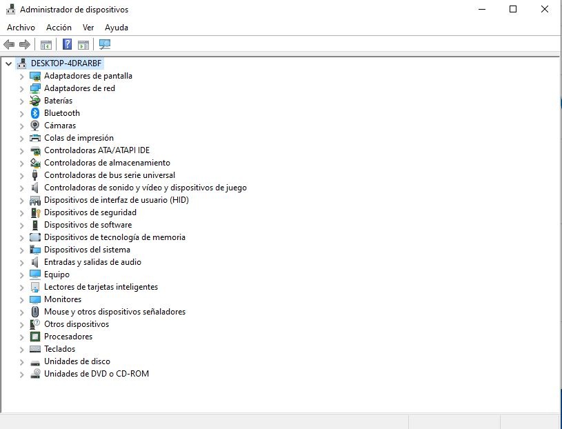This screenshot has width=562, height=429.
Task: Select Dispositivos de tecnología de memoria
Action: coord(114,237)
